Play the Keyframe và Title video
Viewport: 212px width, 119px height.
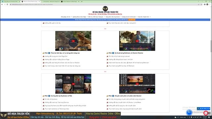73,84
